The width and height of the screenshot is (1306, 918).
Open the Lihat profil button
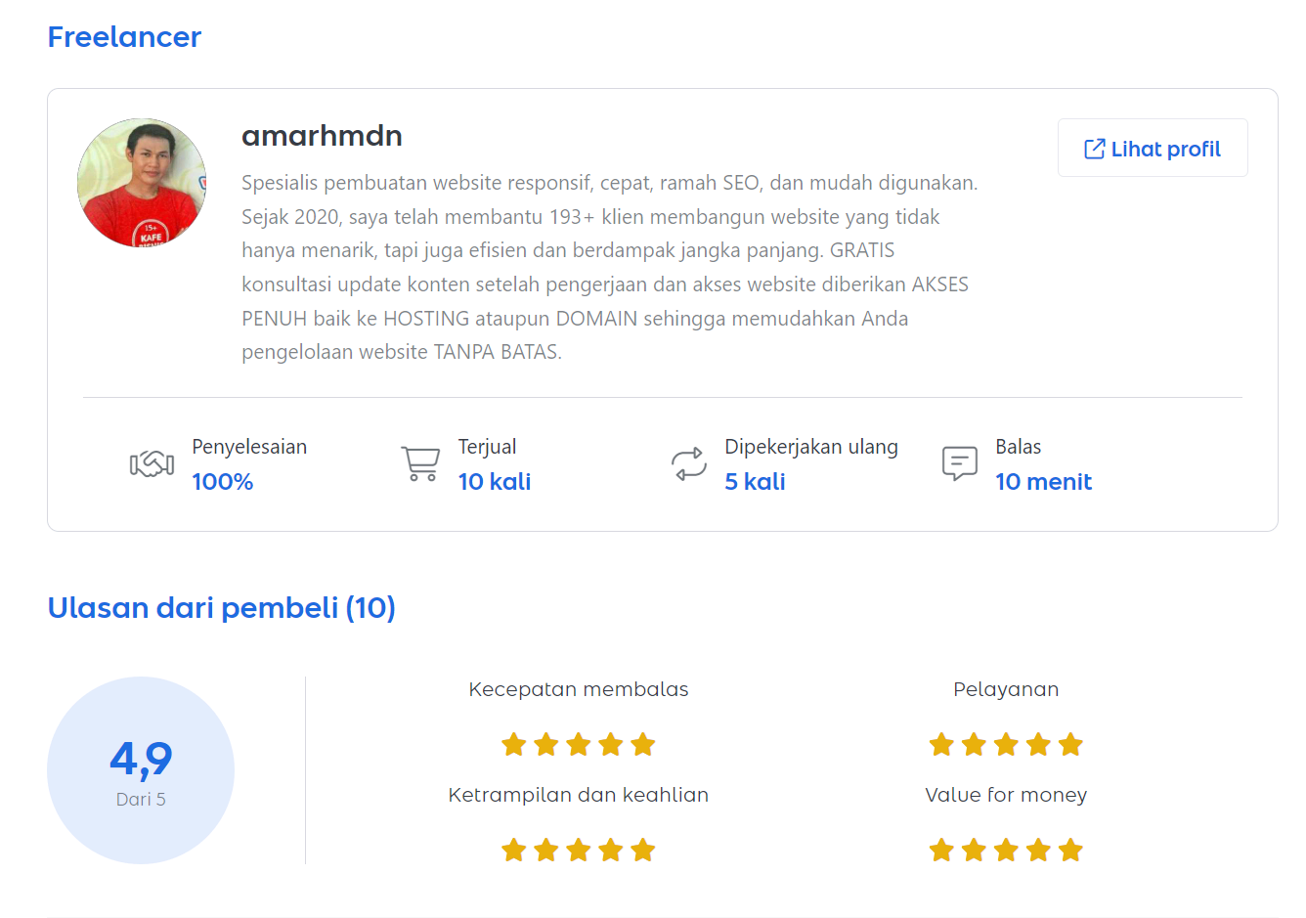click(x=1153, y=149)
